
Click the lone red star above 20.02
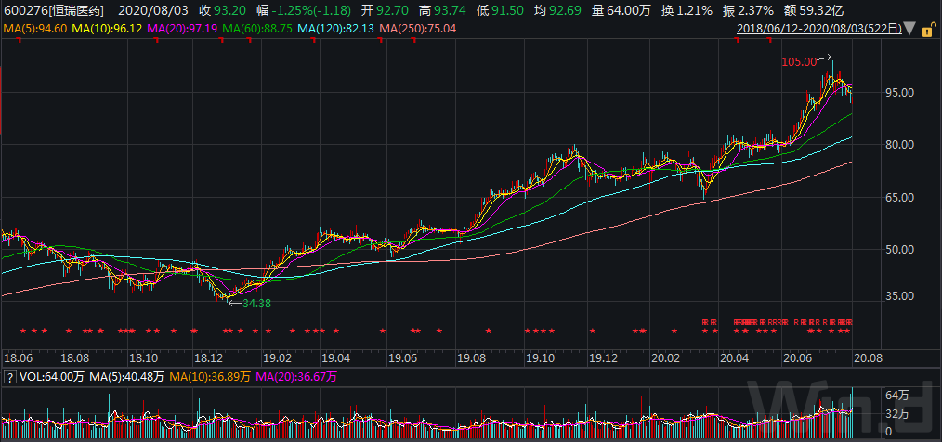click(674, 331)
